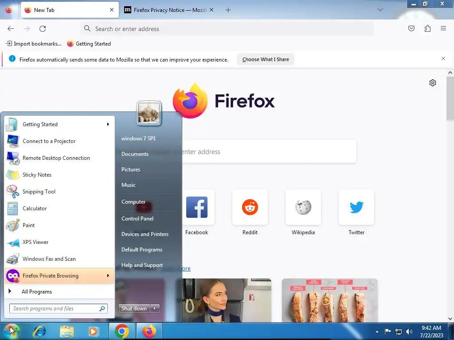Click the Firefox back arrow button

click(x=11, y=29)
